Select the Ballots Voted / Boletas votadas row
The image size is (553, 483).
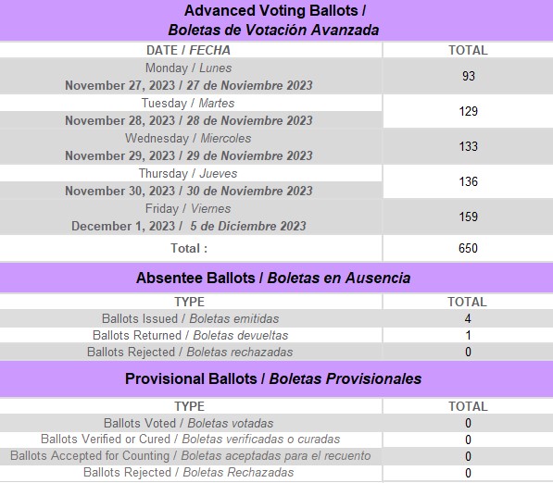pyautogui.click(x=276, y=423)
